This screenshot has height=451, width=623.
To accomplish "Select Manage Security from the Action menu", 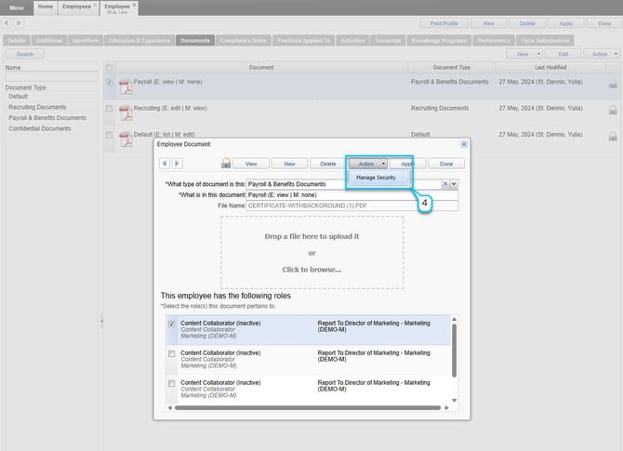I will [x=378, y=177].
